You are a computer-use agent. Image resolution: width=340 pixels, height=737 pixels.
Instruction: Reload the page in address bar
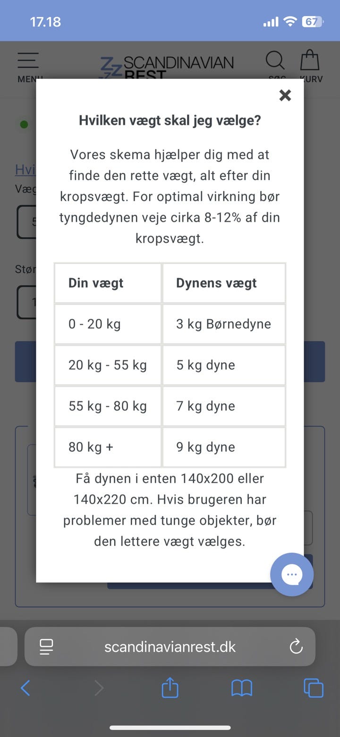(296, 646)
